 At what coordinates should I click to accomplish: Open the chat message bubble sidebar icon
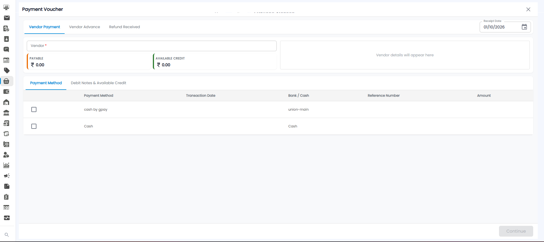[6, 49]
